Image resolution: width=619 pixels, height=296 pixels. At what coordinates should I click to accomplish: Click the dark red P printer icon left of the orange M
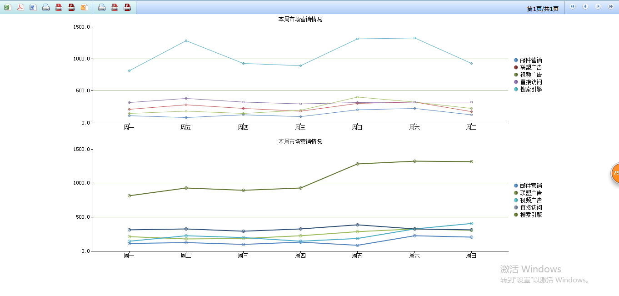pos(71,7)
